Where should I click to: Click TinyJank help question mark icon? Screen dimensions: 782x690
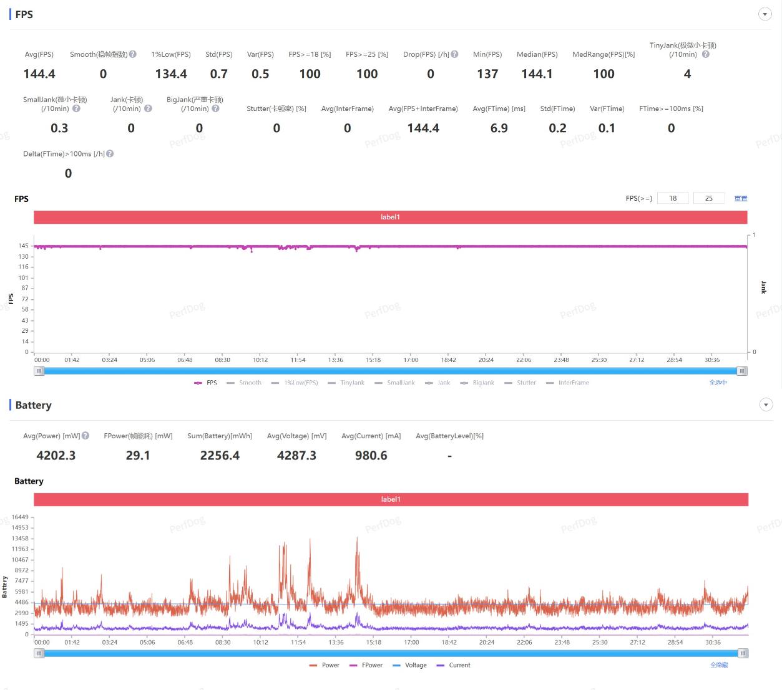point(705,54)
